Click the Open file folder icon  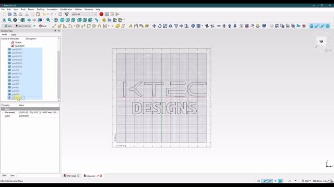click(x=10, y=14)
